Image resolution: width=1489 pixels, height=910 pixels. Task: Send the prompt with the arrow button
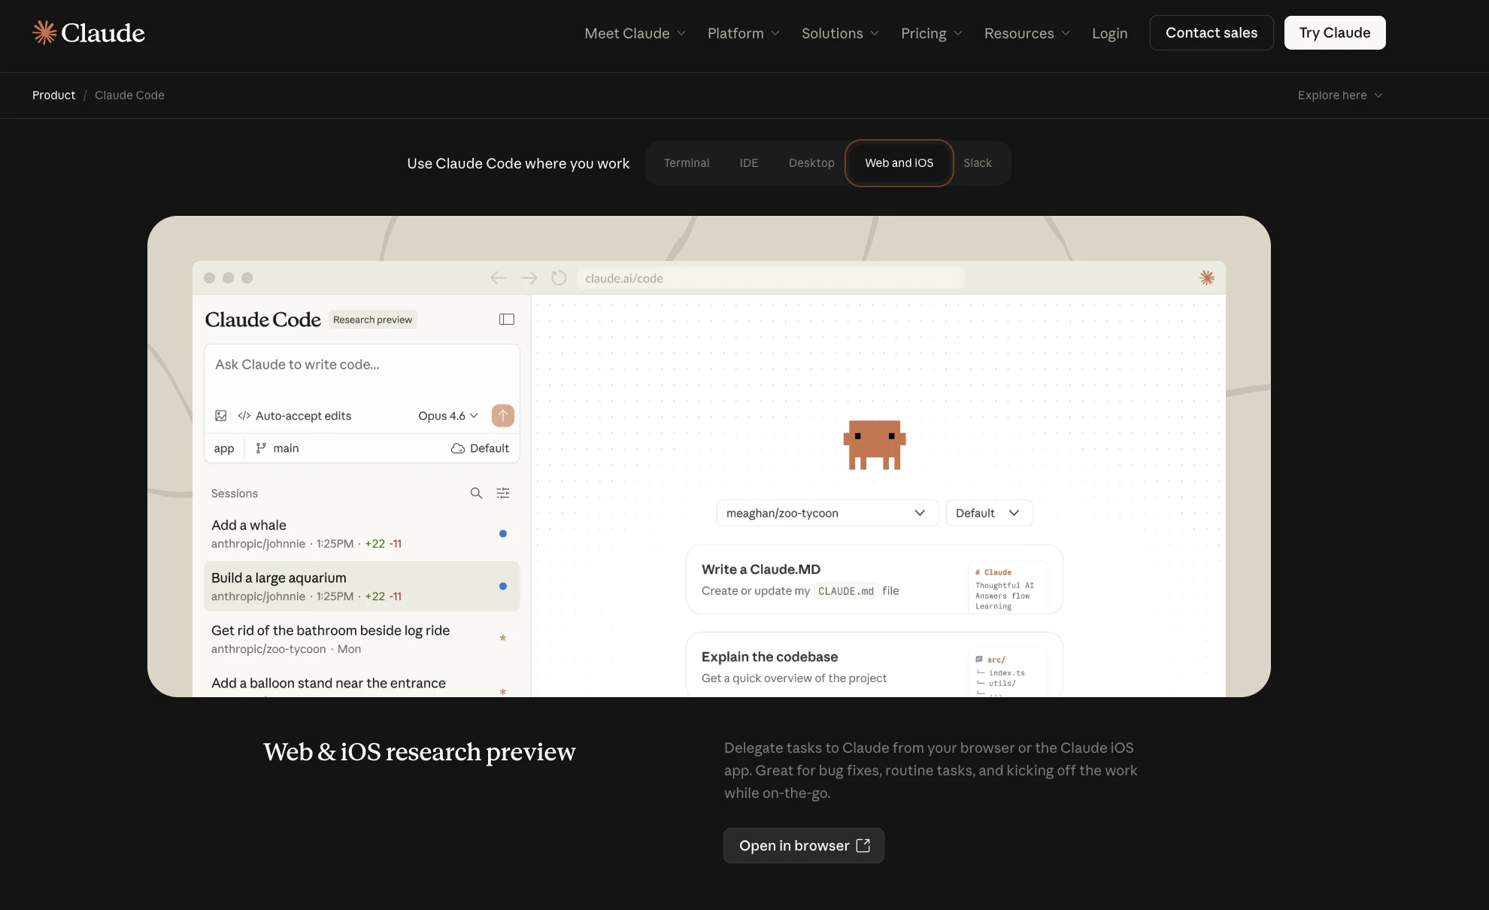[x=503, y=415]
